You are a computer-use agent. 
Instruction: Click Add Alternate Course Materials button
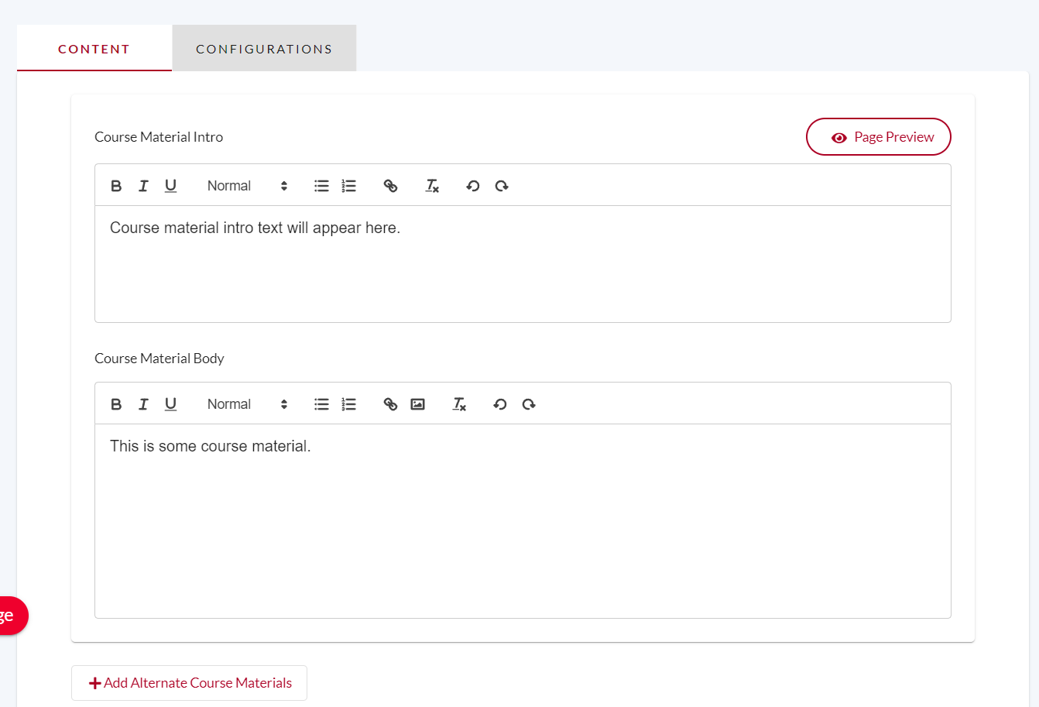point(189,683)
